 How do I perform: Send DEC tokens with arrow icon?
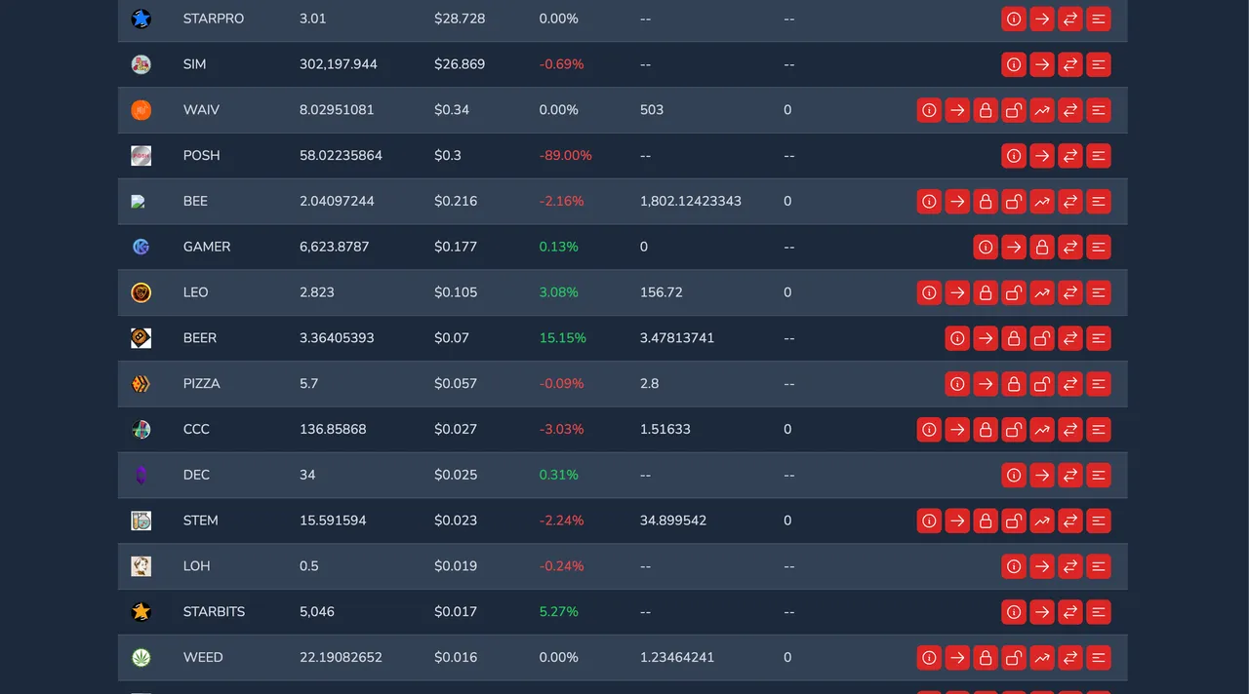pos(1042,476)
